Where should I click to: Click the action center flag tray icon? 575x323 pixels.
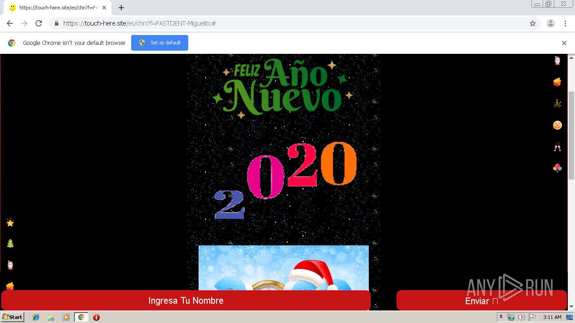[x=532, y=317]
